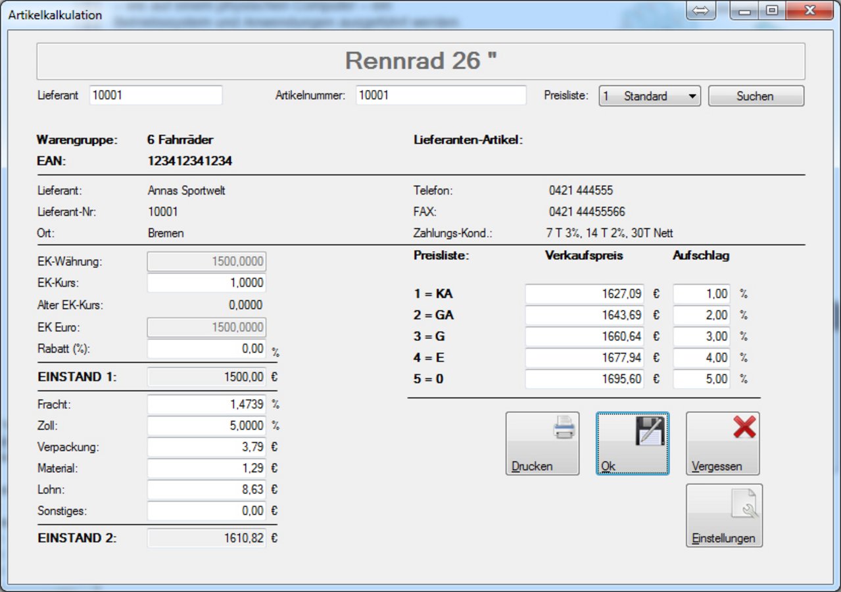Image resolution: width=841 pixels, height=592 pixels.
Task: Click the red X icon on Vergessen
Action: pyautogui.click(x=744, y=428)
